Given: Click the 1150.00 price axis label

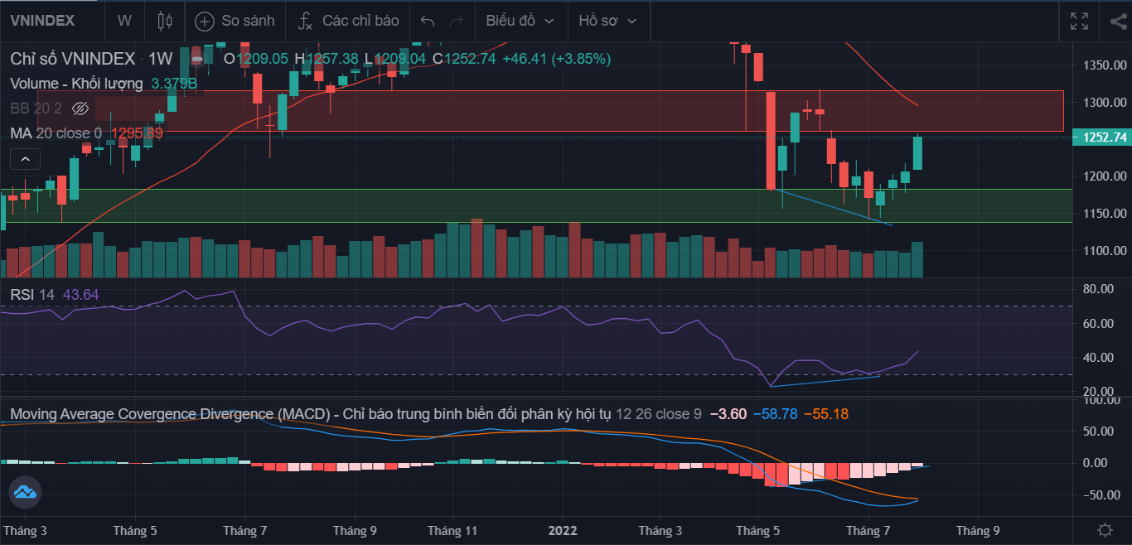Looking at the screenshot, I should pos(1105,214).
